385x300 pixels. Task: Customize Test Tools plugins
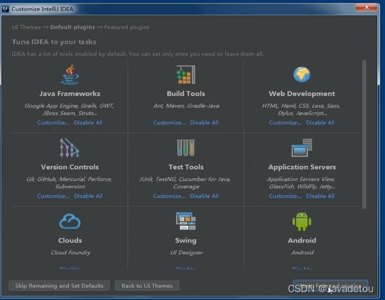[169, 196]
